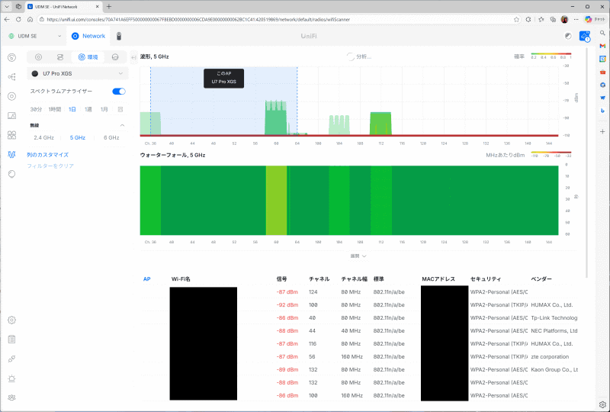Select the 2.4 GHz band
The height and width of the screenshot is (412, 610).
[x=44, y=137]
